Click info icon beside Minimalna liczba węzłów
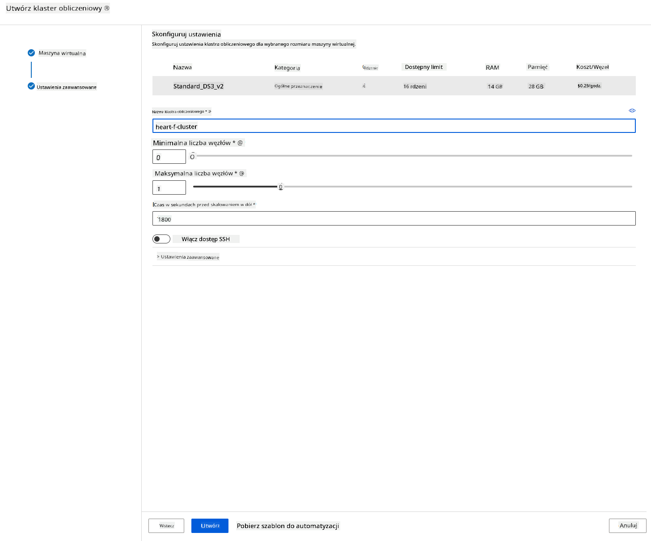The height and width of the screenshot is (541, 651). point(240,143)
